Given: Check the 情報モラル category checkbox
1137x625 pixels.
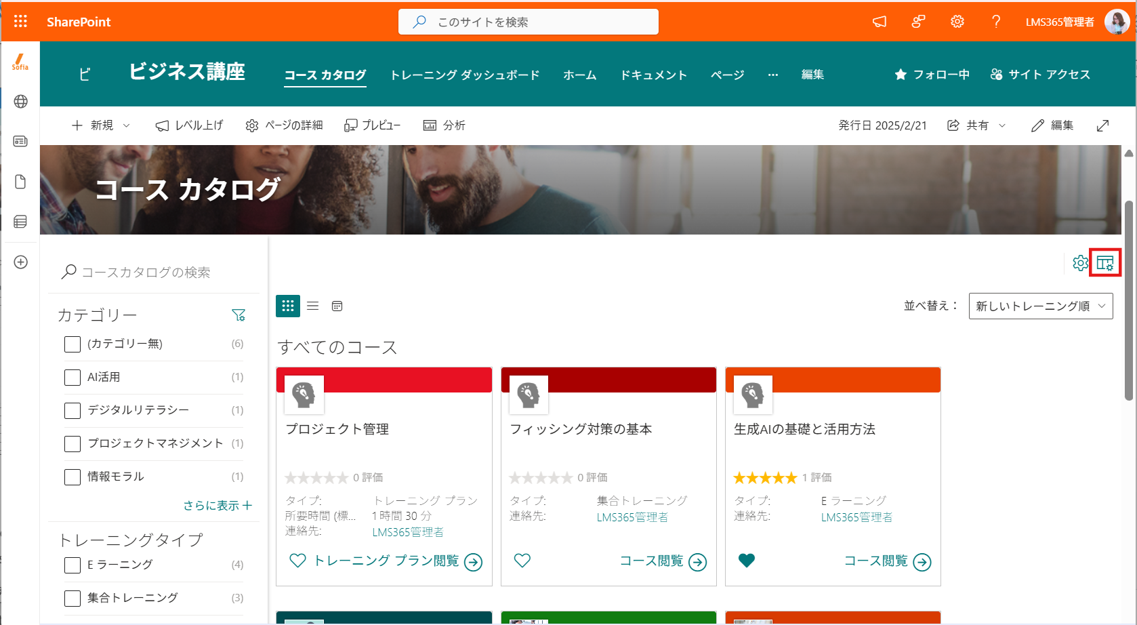Looking at the screenshot, I should (73, 477).
